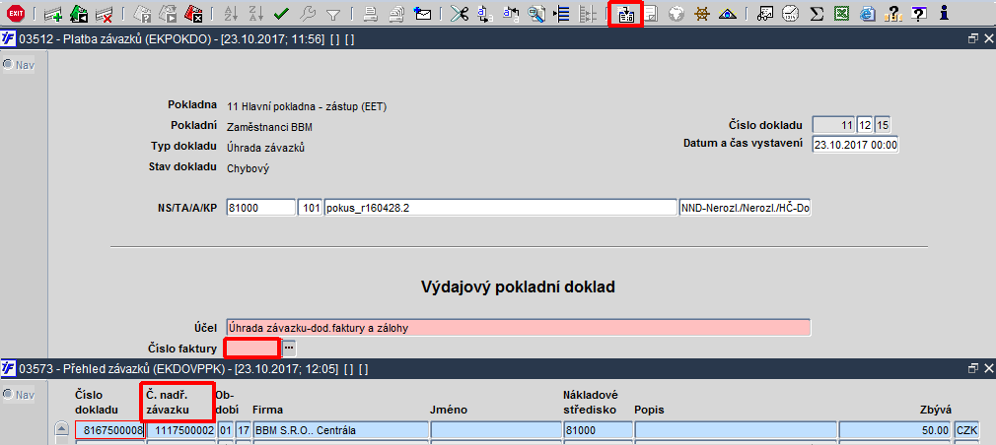Click the execute query icon with play arrow

point(167,14)
